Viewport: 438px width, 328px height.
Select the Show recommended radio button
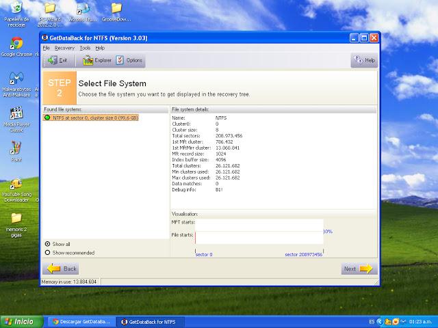point(47,252)
